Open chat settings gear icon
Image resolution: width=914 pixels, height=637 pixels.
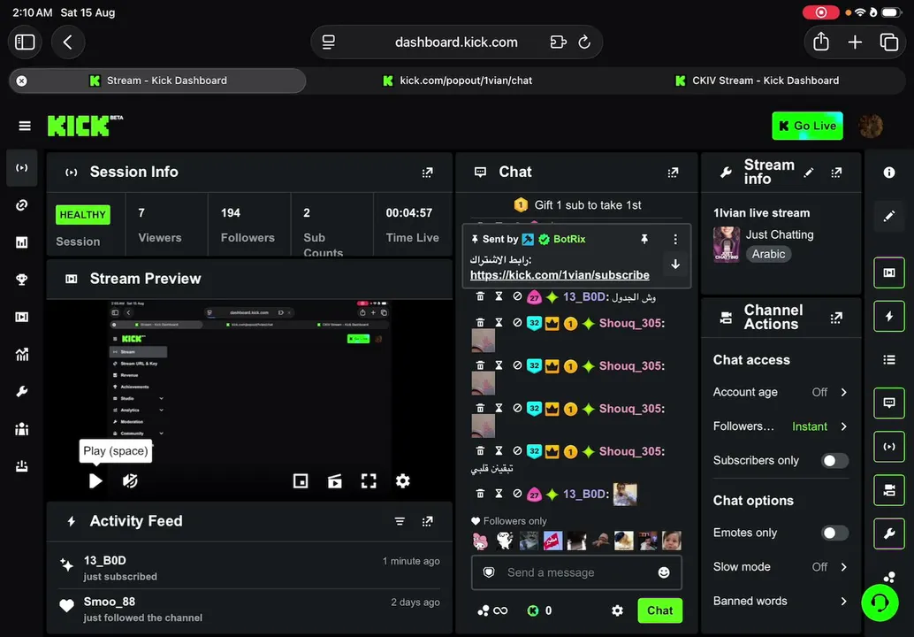(617, 610)
